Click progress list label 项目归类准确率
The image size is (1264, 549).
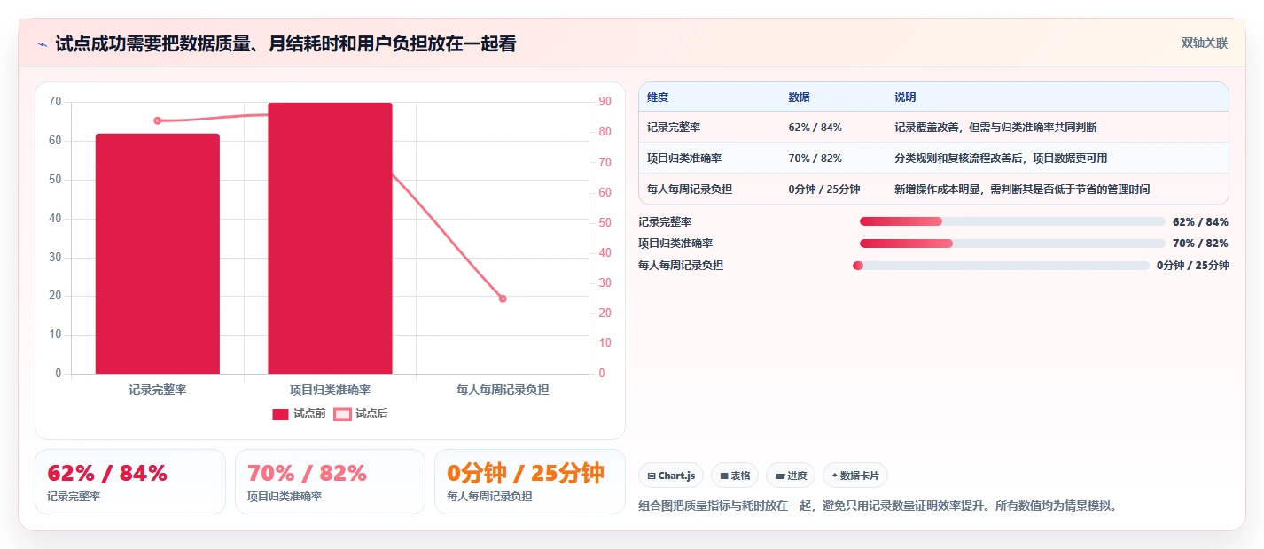click(675, 244)
